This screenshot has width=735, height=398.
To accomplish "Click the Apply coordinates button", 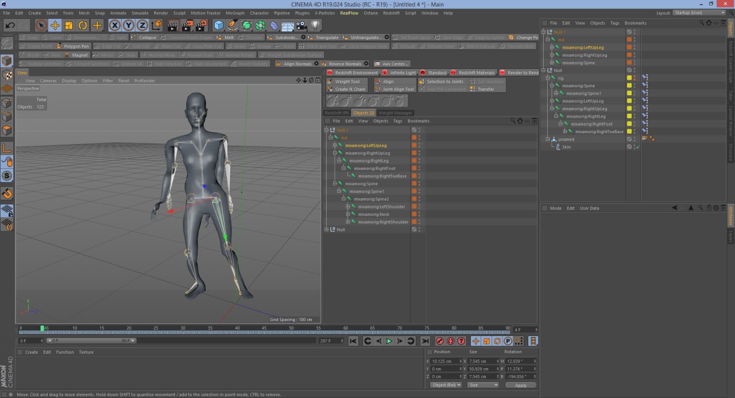I will [x=521, y=385].
